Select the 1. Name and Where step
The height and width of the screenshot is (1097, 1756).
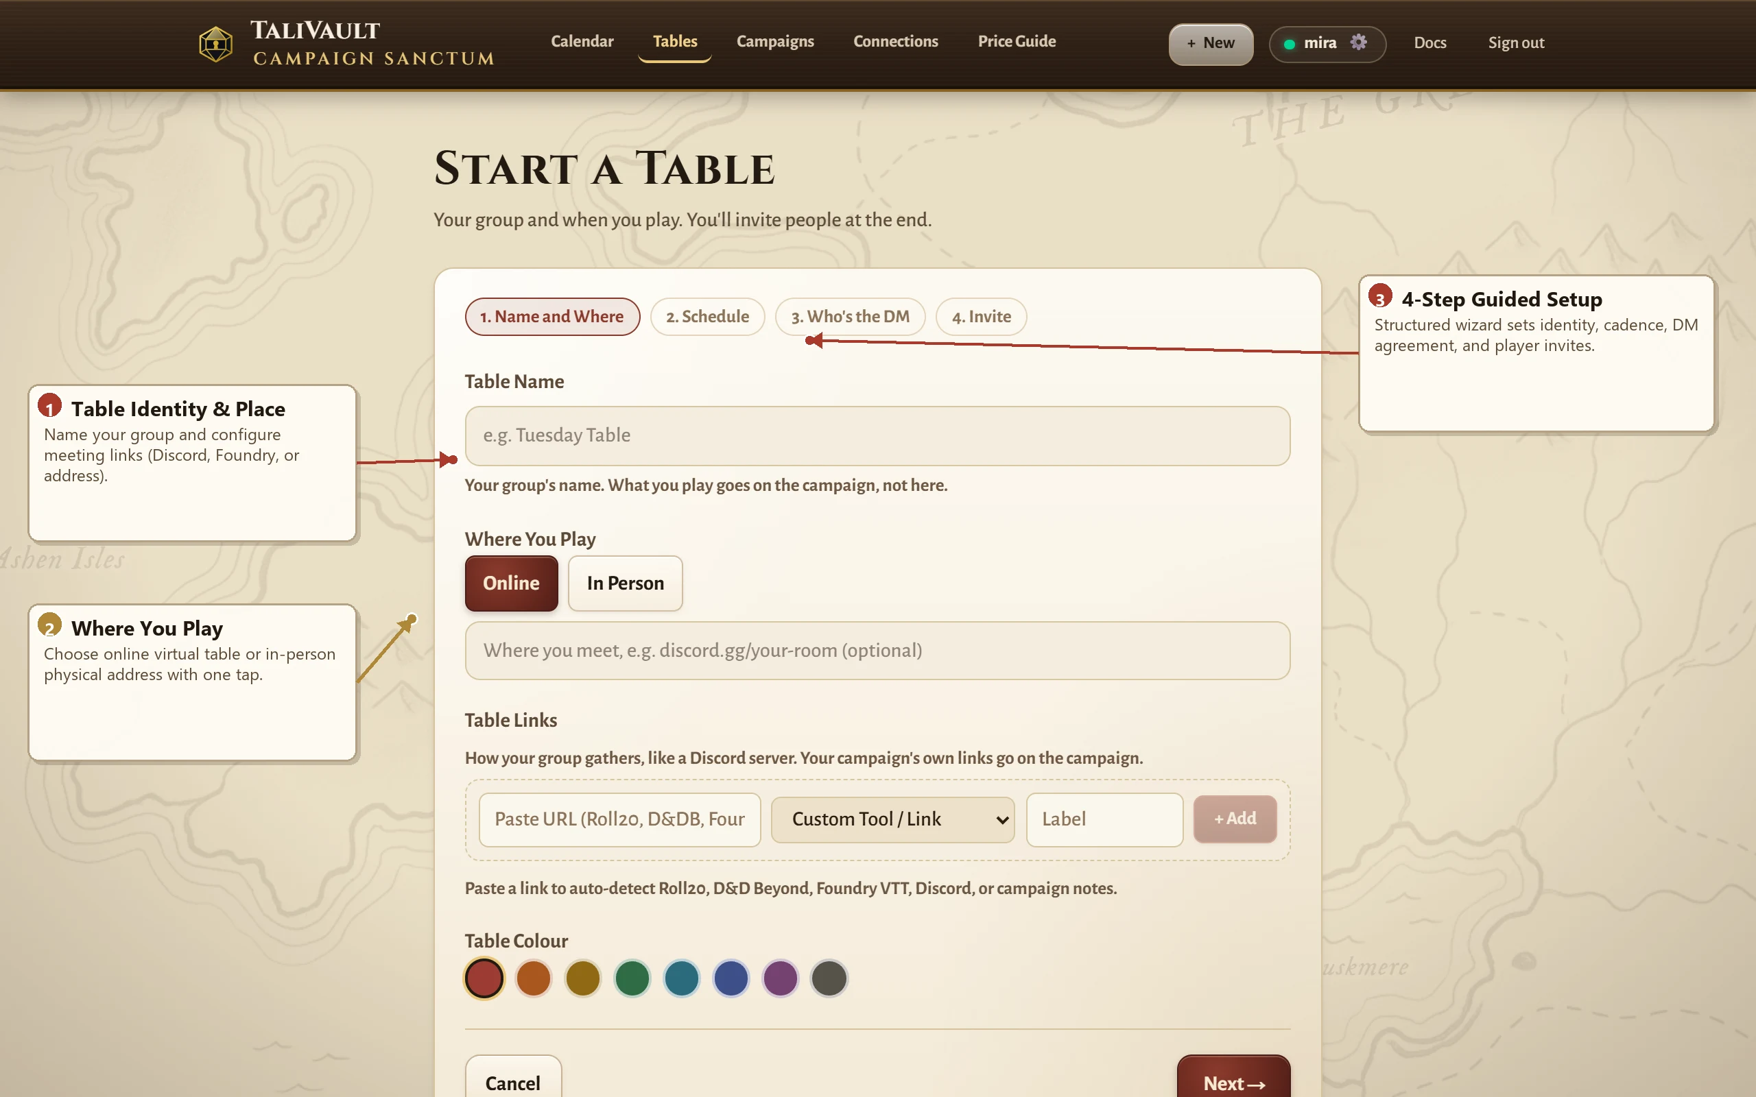pos(552,316)
